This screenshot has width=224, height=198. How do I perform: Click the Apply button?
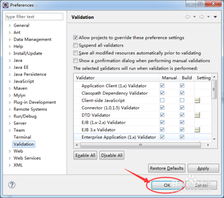[x=203, y=168]
